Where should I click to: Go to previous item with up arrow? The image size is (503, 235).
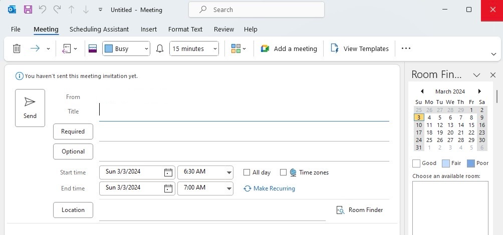click(x=71, y=9)
